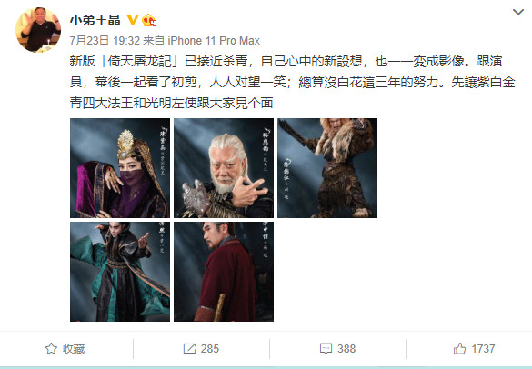Open the user's avatar profile picture
This screenshot has height=369, width=532.
pyautogui.click(x=38, y=30)
